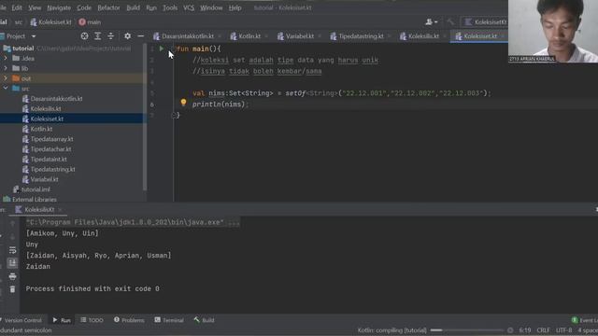Click the yellow lightbulb intention icon

point(183,102)
